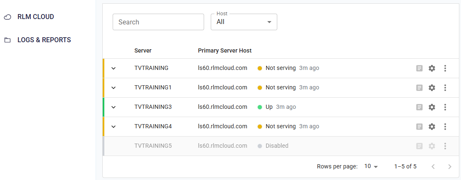Expand the TVTRAINING3 row
461x180 pixels.
(113, 107)
